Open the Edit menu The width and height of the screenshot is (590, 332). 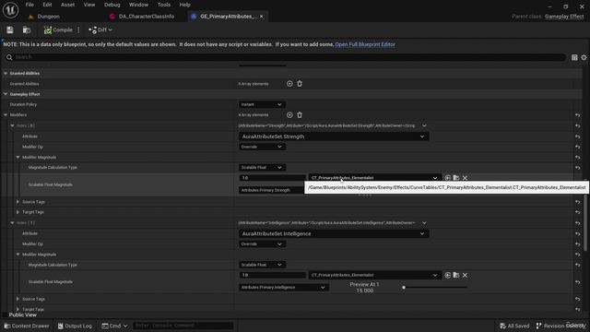coord(47,5)
